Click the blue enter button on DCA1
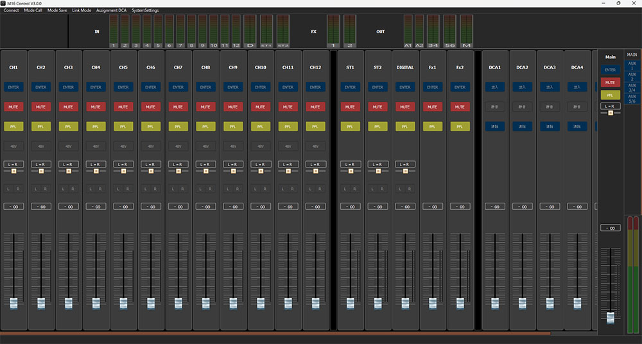Viewport: 642px width, 344px height. [x=494, y=87]
